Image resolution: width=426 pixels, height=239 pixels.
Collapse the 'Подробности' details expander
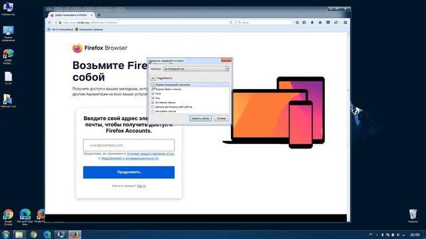pyautogui.click(x=153, y=78)
